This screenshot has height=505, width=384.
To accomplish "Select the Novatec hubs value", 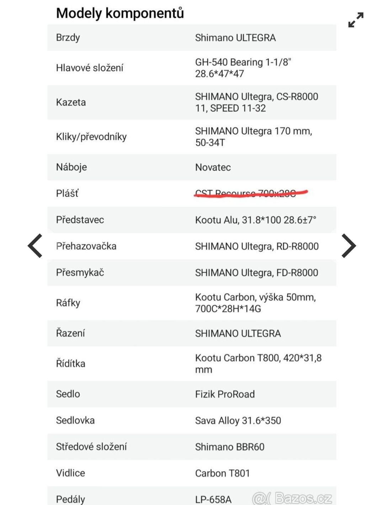I will pos(213,167).
